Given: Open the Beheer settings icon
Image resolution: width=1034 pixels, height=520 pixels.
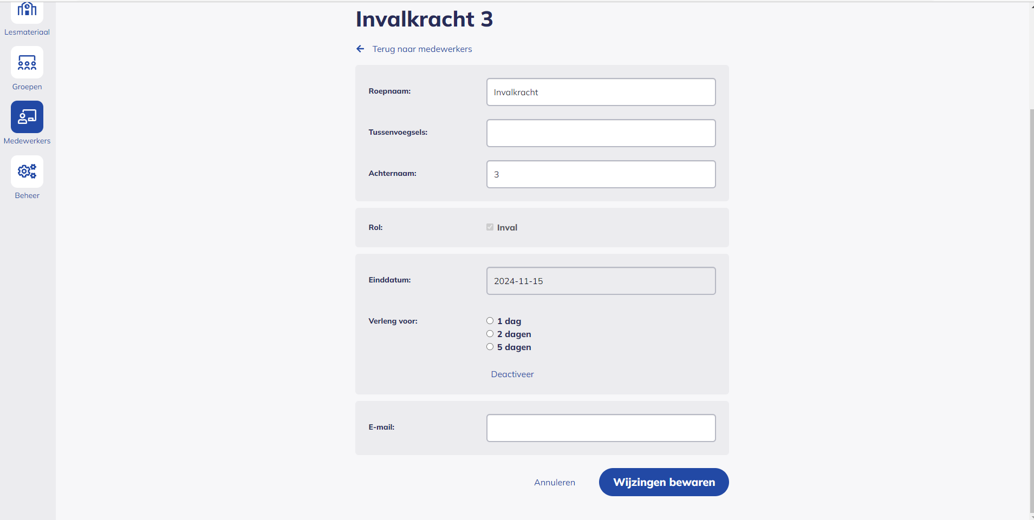Looking at the screenshot, I should coord(27,172).
